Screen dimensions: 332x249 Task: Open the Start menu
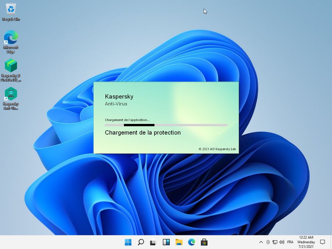tap(128, 242)
